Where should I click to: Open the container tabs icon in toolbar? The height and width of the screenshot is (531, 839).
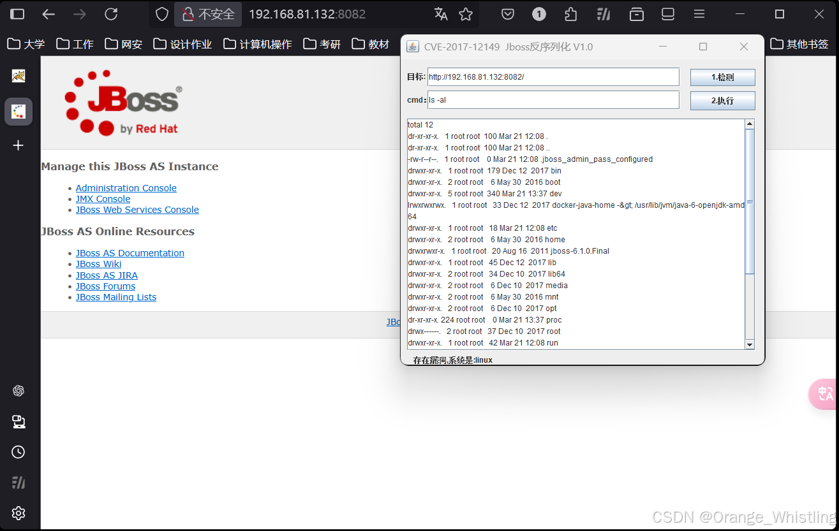[636, 14]
